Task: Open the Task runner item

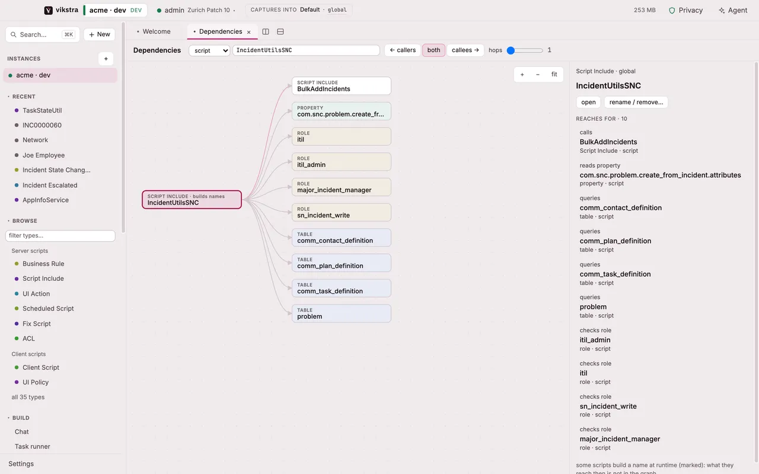Action: [33, 447]
